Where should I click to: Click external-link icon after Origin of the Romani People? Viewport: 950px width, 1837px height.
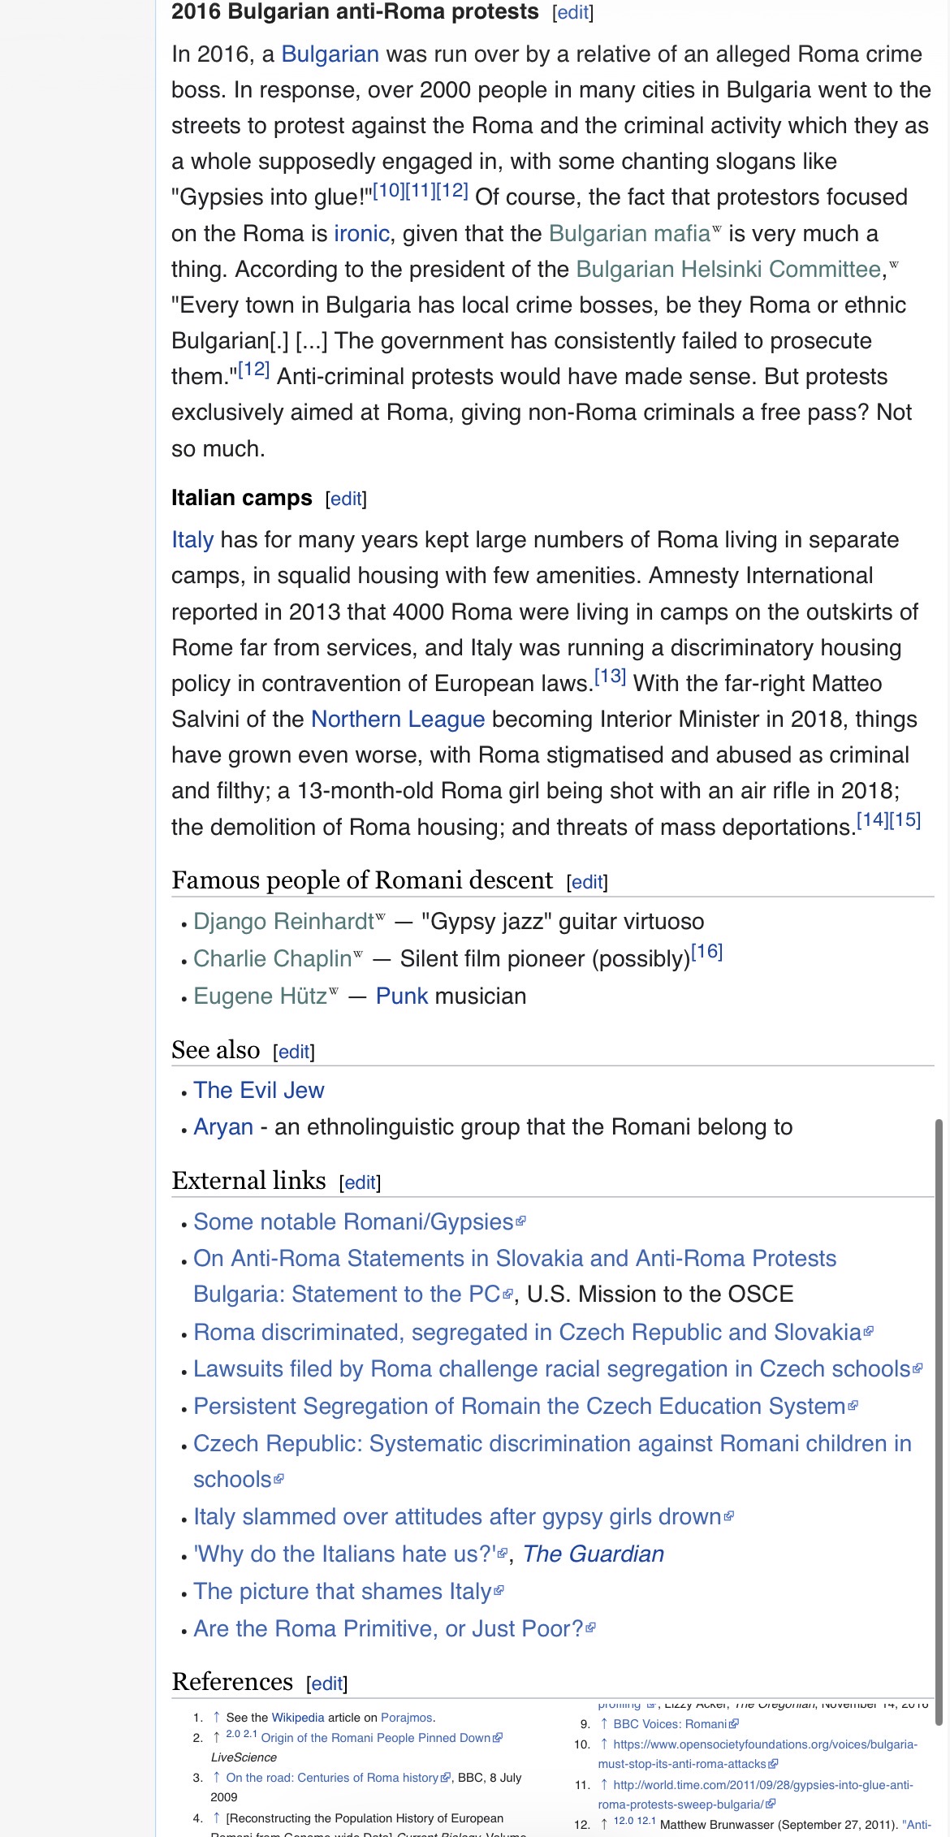point(498,1738)
